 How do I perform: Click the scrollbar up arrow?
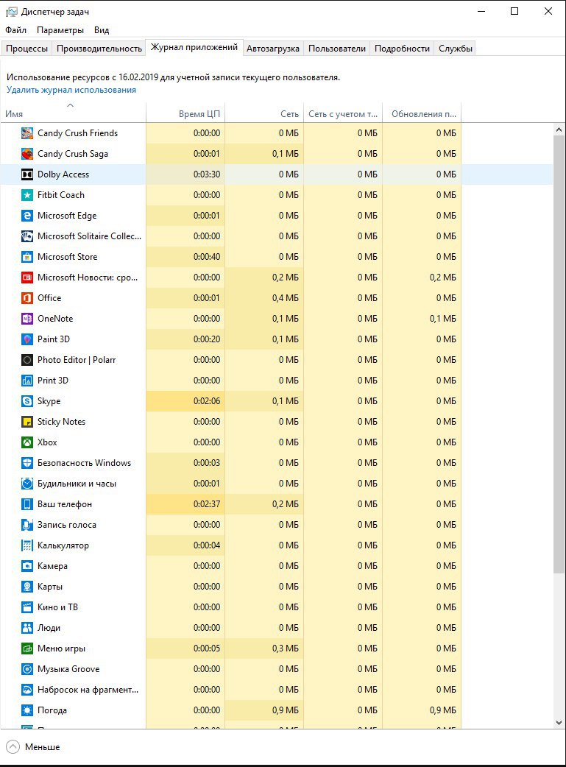point(559,130)
